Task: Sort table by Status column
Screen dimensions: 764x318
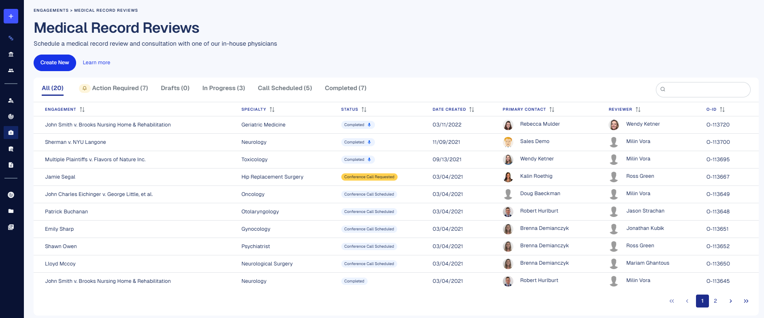Action: click(x=364, y=110)
